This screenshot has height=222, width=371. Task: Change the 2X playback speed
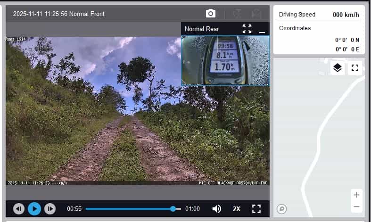(x=237, y=208)
